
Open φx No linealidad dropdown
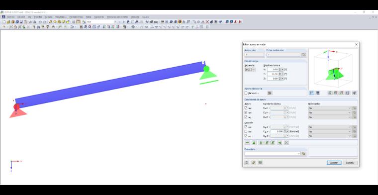point(330,127)
